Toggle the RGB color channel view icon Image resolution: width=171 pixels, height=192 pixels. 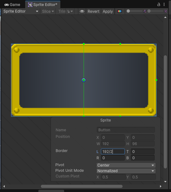119,11
